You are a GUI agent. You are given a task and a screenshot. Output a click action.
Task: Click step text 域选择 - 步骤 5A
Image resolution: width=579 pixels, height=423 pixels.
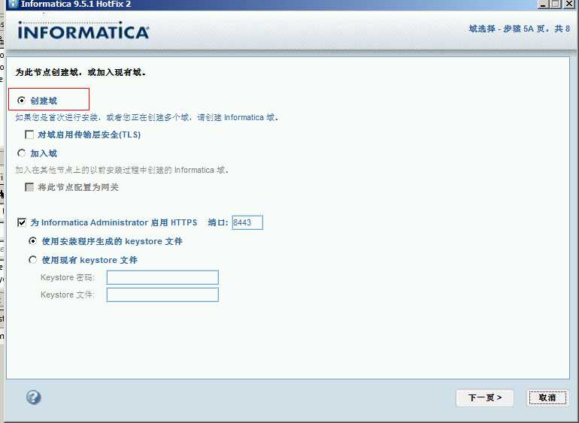pos(501,29)
